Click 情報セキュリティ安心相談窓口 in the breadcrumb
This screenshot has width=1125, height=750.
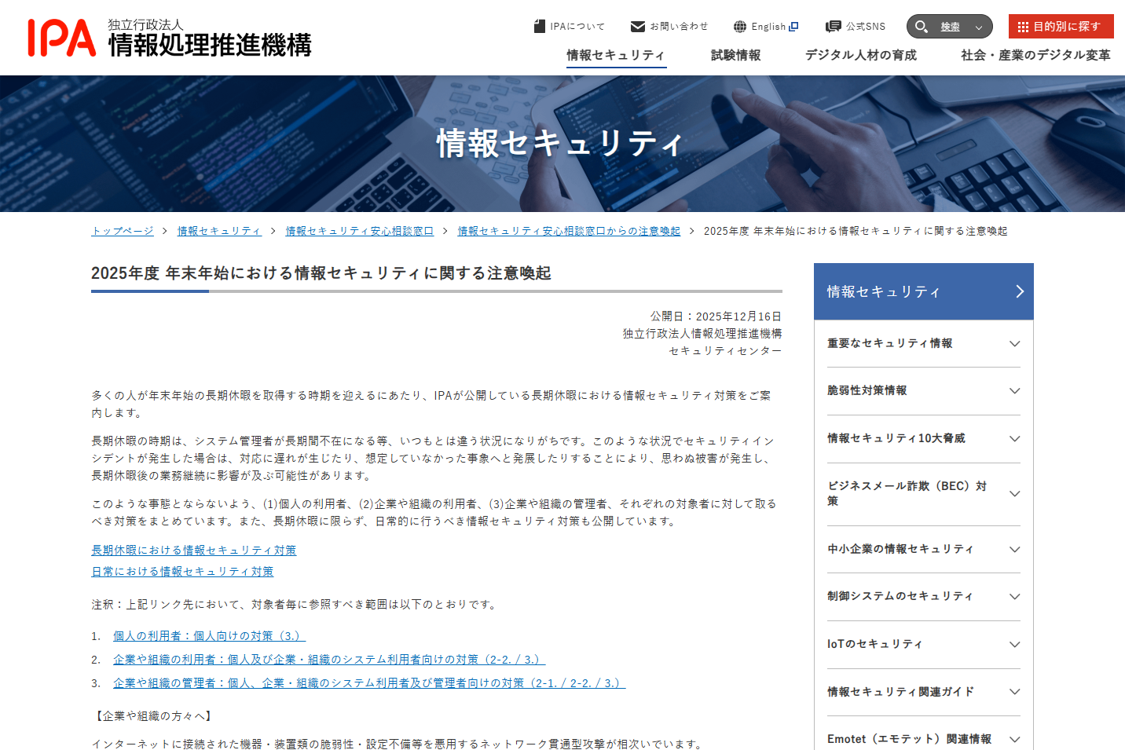coord(357,231)
